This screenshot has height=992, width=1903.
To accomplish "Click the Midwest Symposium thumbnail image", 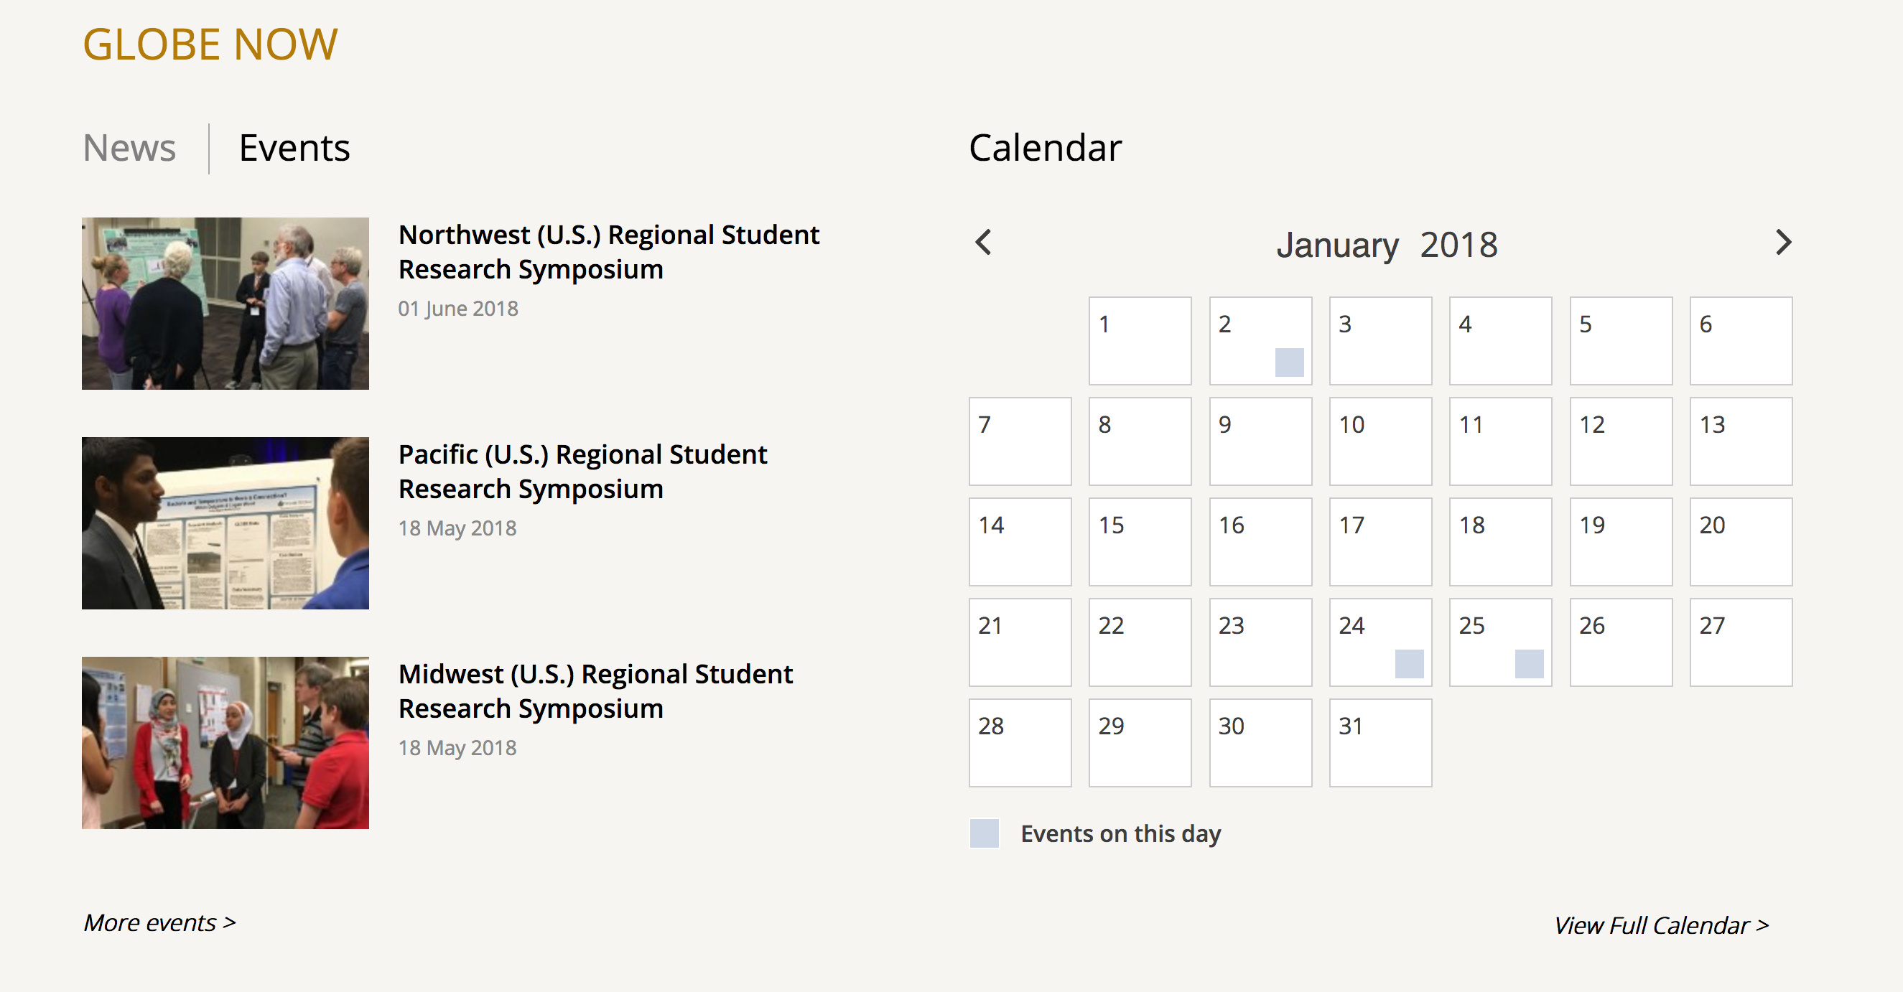I will [x=225, y=742].
